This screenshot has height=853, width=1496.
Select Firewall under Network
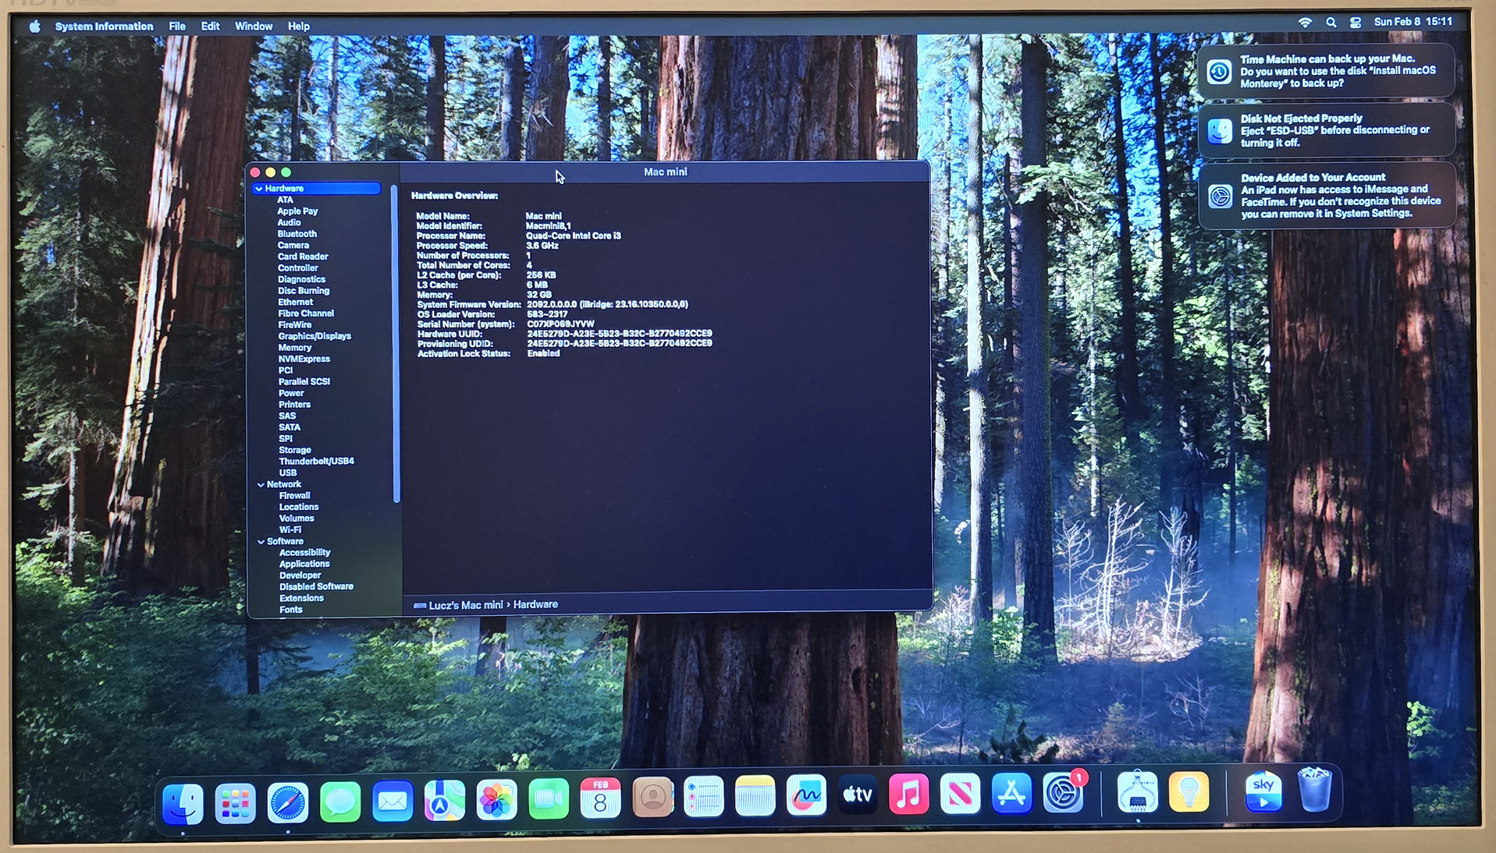point(295,495)
